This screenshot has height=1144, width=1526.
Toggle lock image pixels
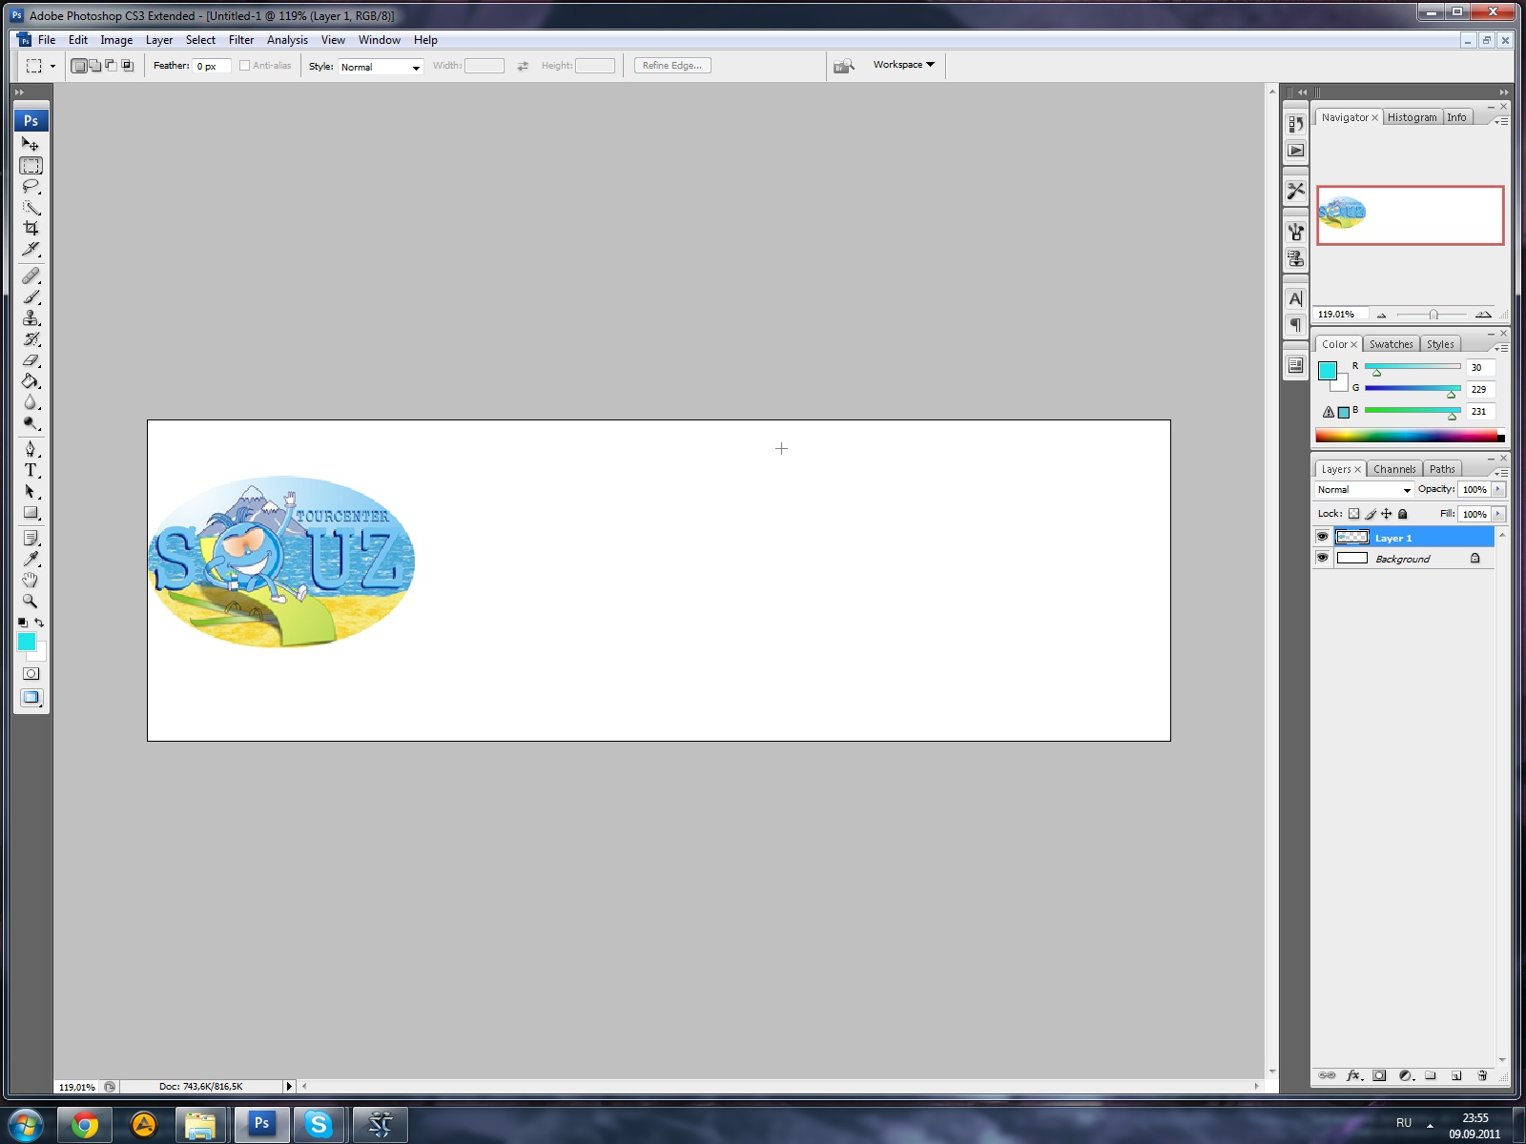click(x=1371, y=514)
